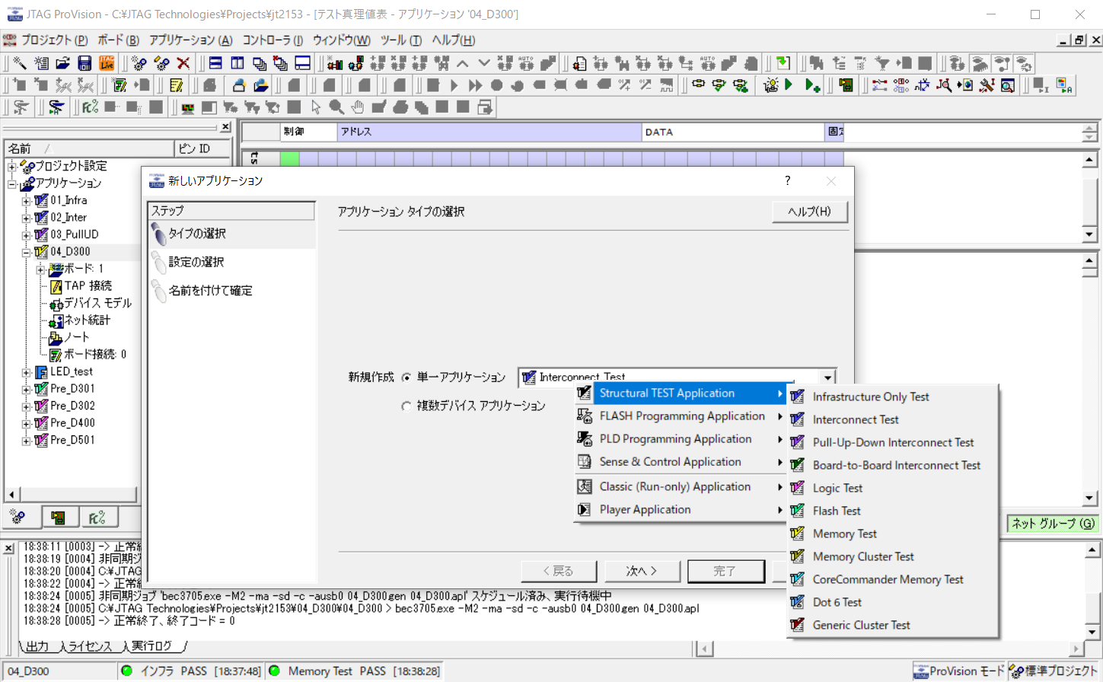Click the cascade windows toolbar icon
Screen dimensions: 1103x682
click(x=259, y=63)
